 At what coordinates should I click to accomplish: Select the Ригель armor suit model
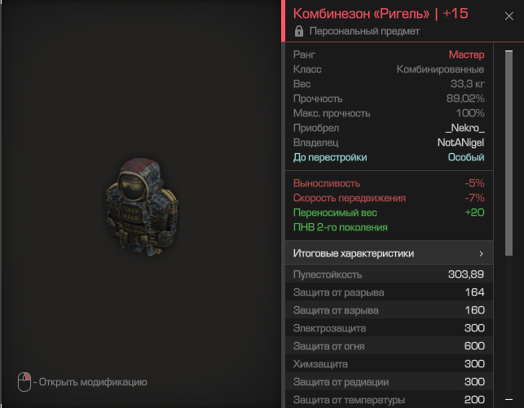click(142, 207)
